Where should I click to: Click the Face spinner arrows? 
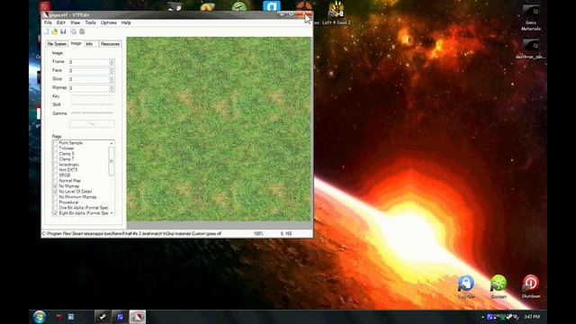pyautogui.click(x=112, y=70)
